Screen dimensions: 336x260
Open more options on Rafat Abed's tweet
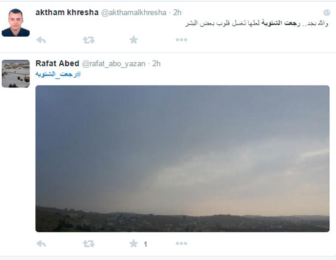(181, 244)
